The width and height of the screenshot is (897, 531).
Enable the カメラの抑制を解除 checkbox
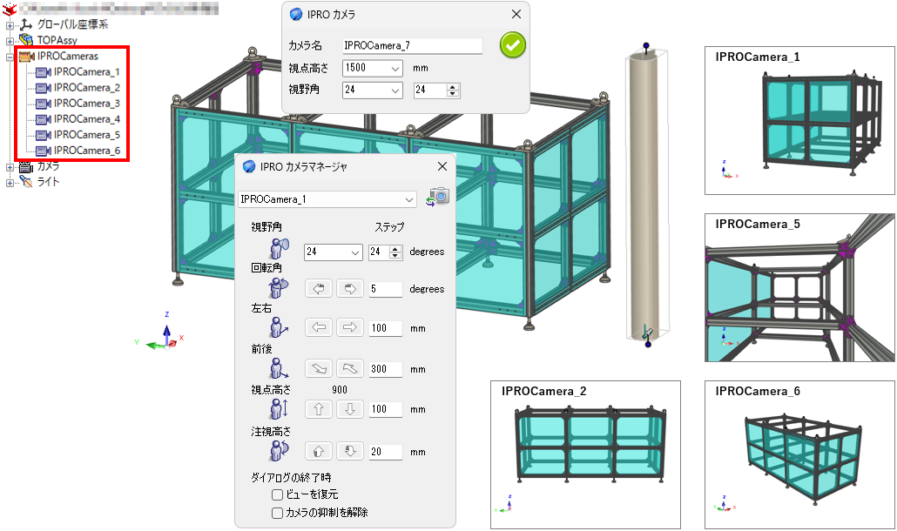[x=278, y=513]
